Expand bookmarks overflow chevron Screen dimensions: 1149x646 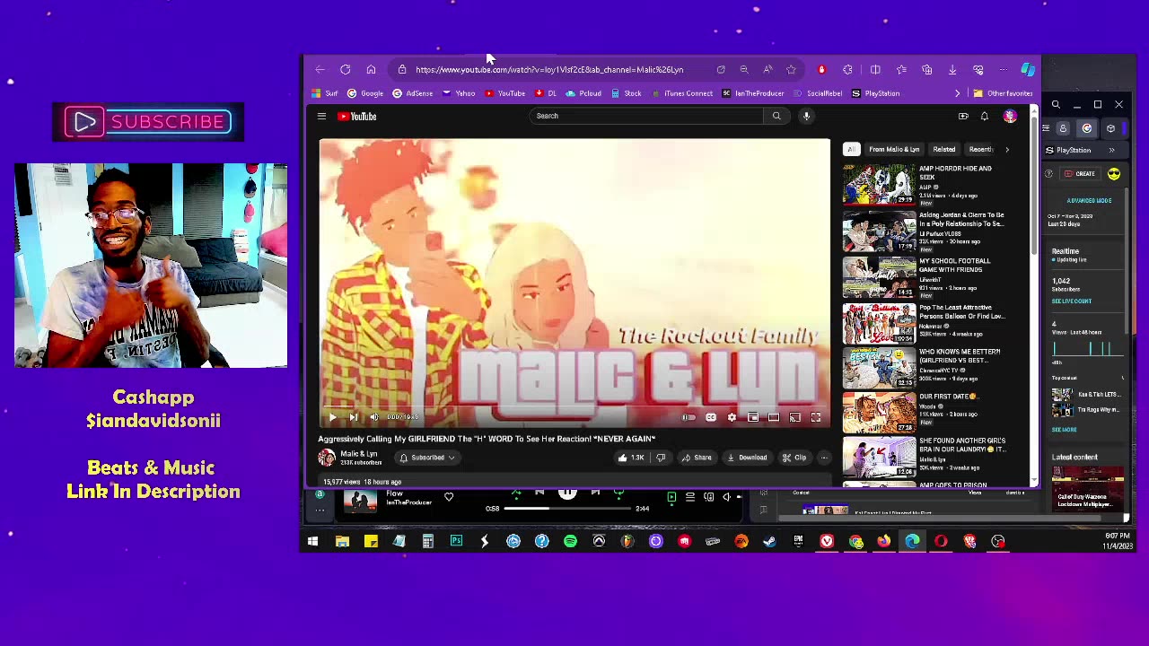(x=957, y=93)
